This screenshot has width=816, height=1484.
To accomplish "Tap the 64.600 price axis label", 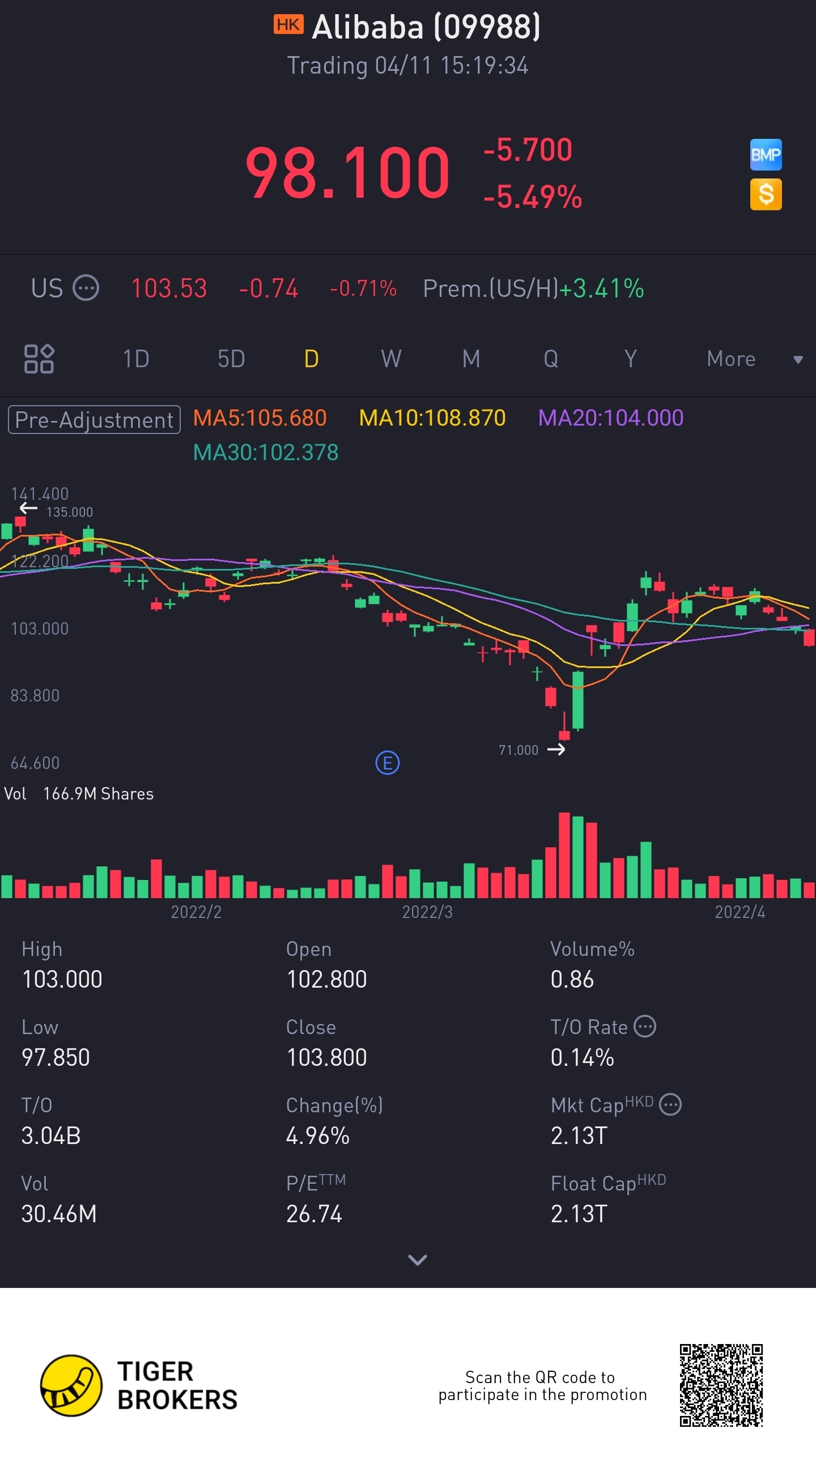I will click(x=35, y=763).
